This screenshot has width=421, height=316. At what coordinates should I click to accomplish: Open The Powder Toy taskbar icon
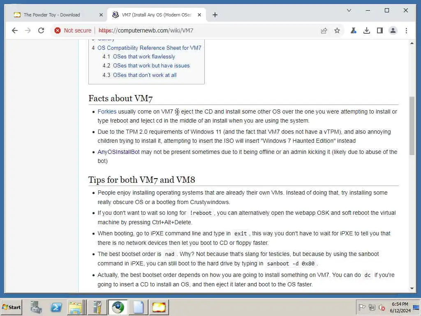159,307
